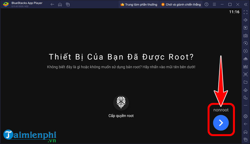The width and height of the screenshot is (250, 144).
Task: Click the circular play icon in the sidebar
Action: click(x=246, y=43)
